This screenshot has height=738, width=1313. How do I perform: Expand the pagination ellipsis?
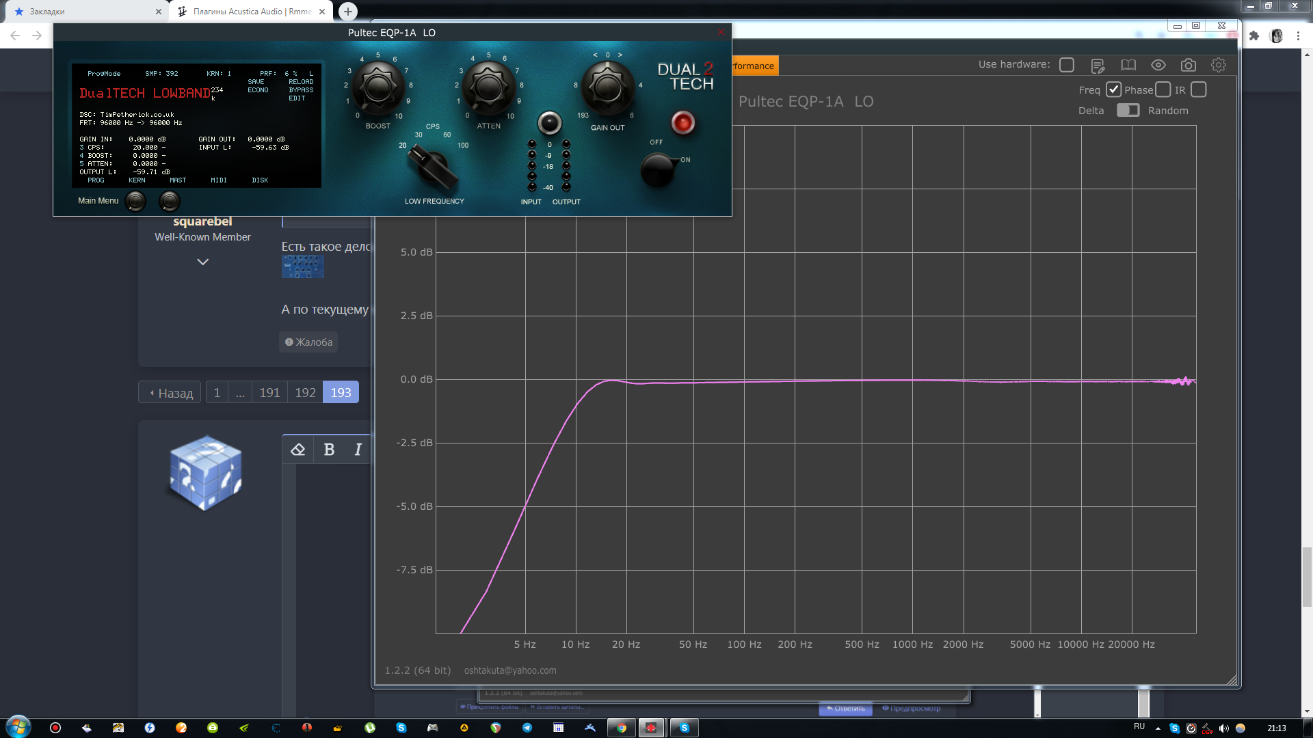240,393
